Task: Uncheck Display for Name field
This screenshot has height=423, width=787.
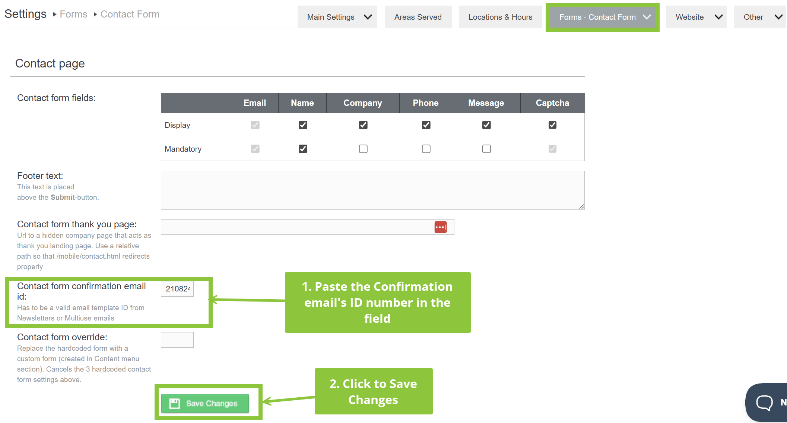Action: (x=303, y=125)
